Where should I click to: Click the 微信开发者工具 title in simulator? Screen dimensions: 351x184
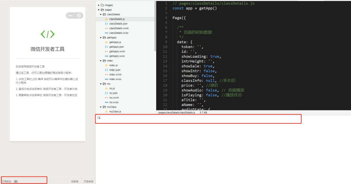click(x=47, y=49)
